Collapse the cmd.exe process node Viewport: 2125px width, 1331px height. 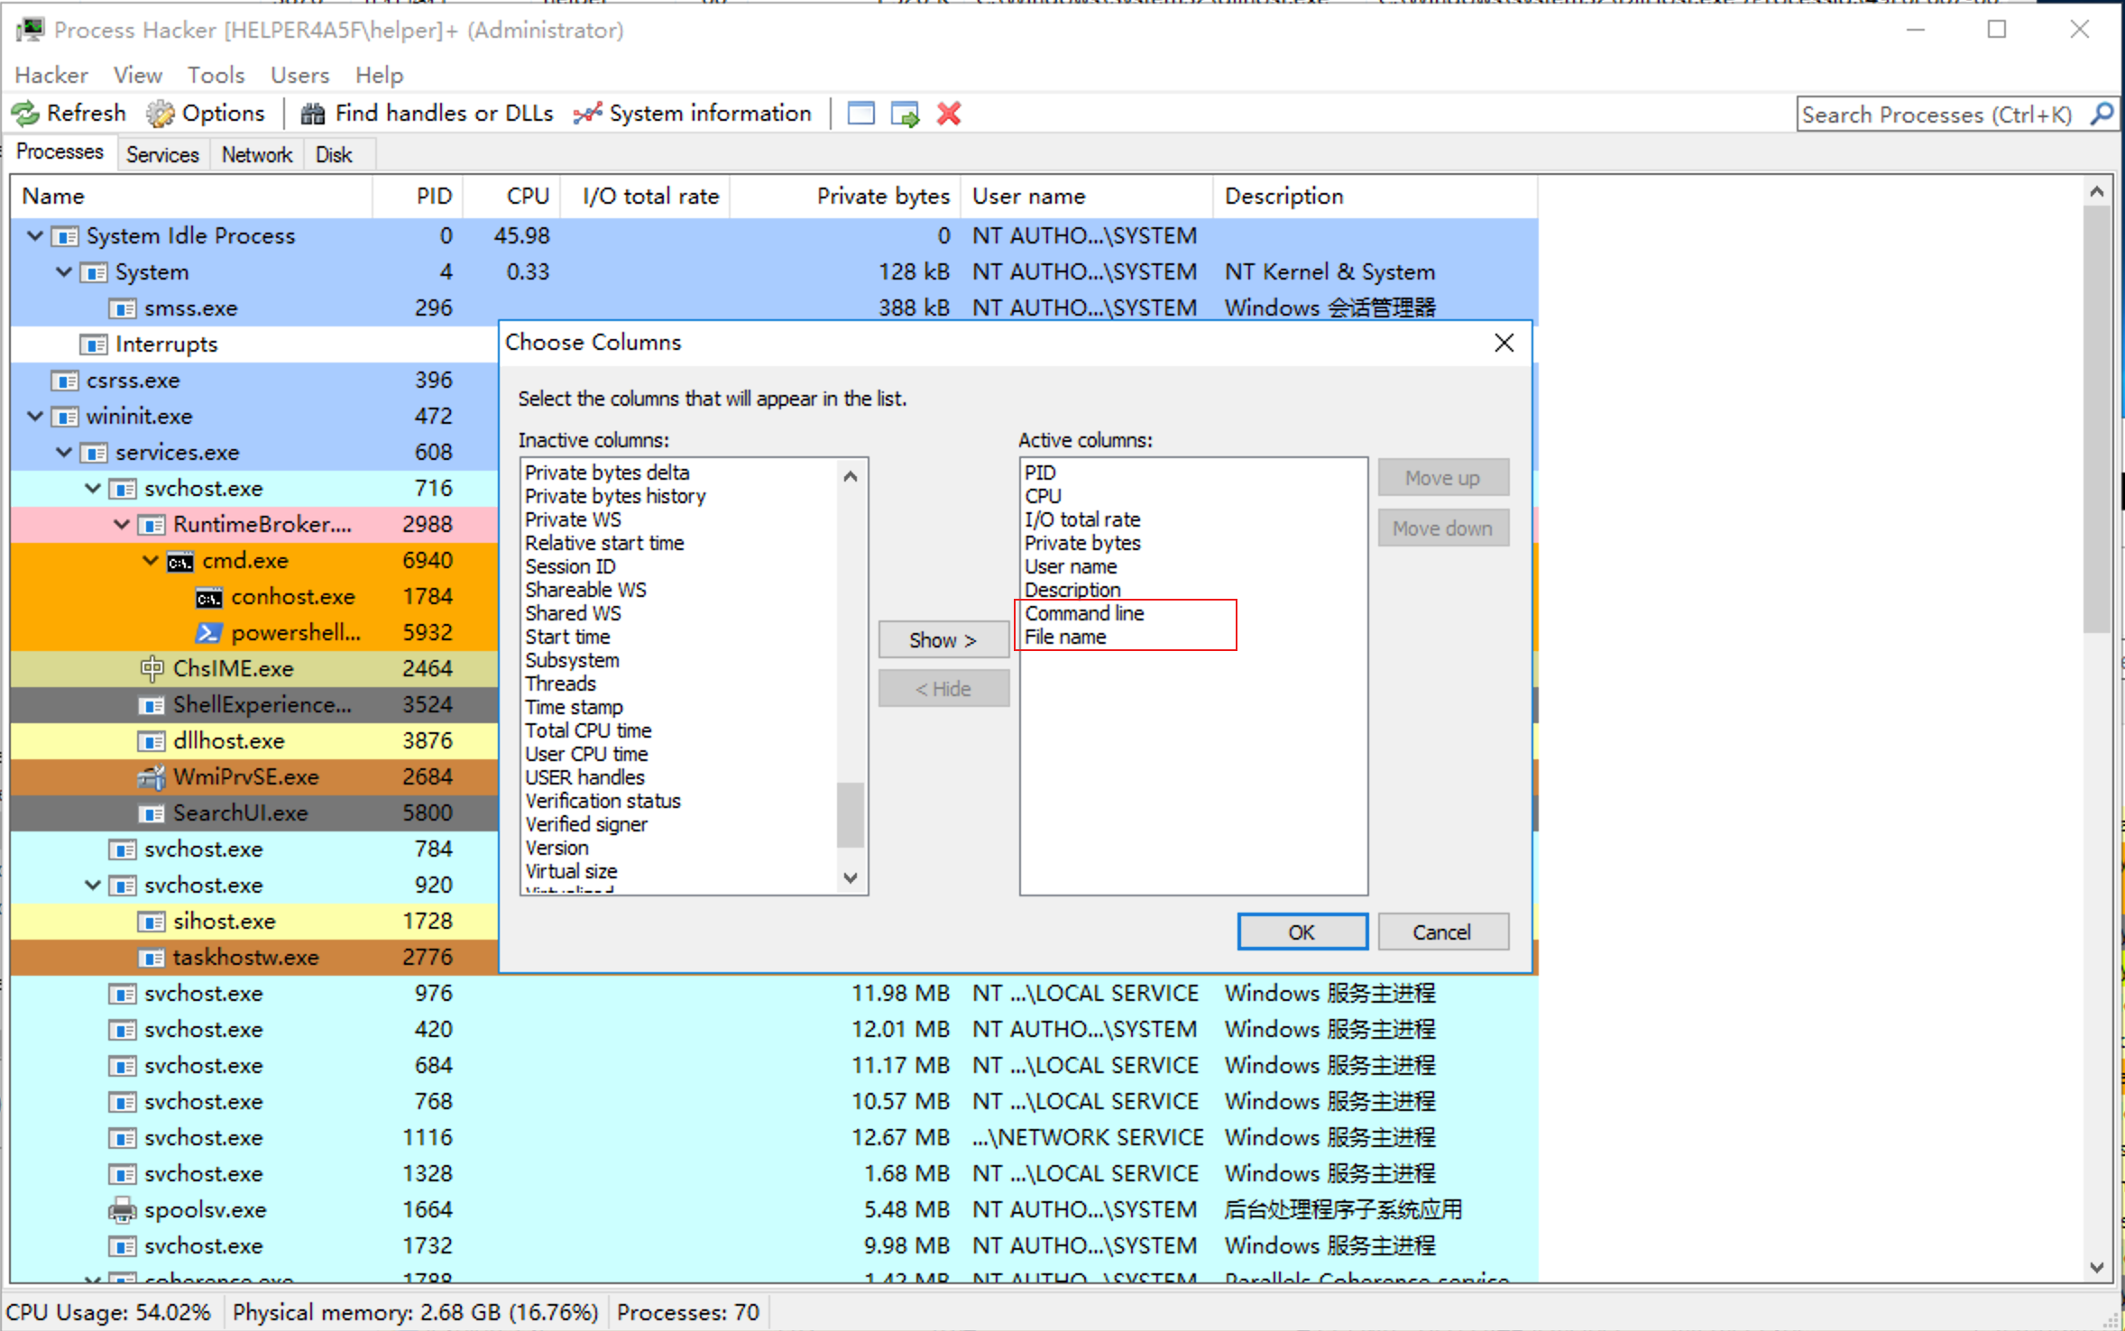click(x=150, y=560)
